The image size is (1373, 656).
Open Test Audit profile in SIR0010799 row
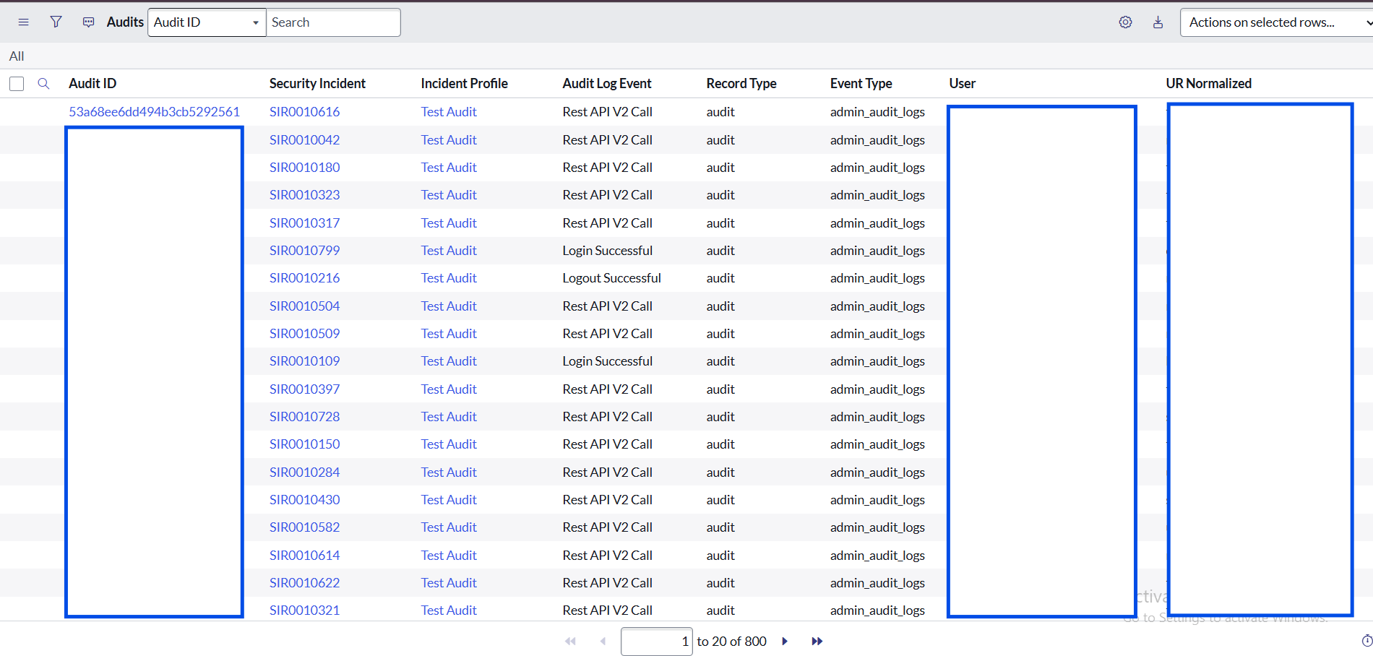(x=449, y=251)
